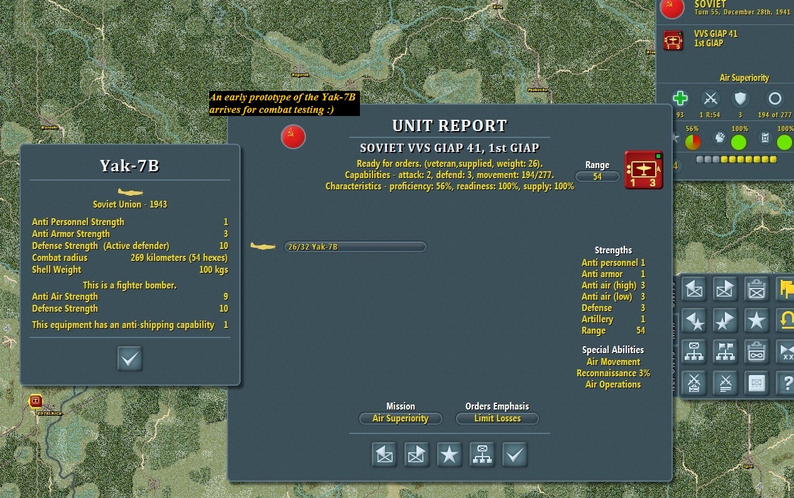The height and width of the screenshot is (498, 794).
Task: Click the XX division bowtie icon
Action: (786, 351)
